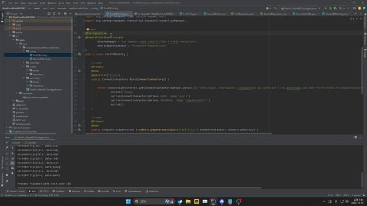Expand the controller folder in project tree
The image size is (367, 206).
[x=24, y=62]
